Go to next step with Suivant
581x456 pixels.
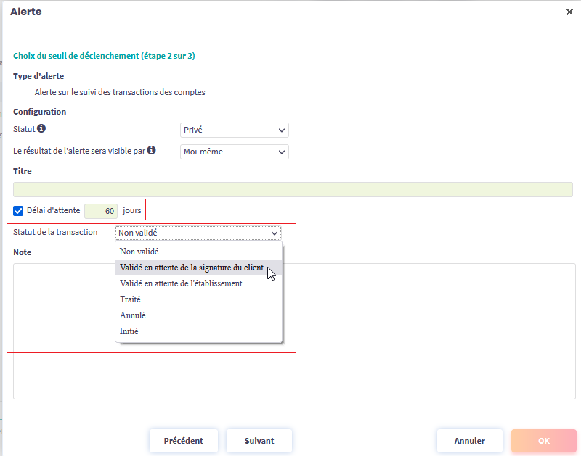point(259,441)
